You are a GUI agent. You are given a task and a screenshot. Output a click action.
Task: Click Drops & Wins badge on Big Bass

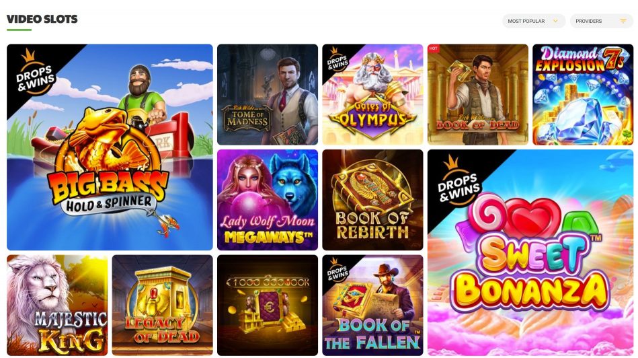36,73
